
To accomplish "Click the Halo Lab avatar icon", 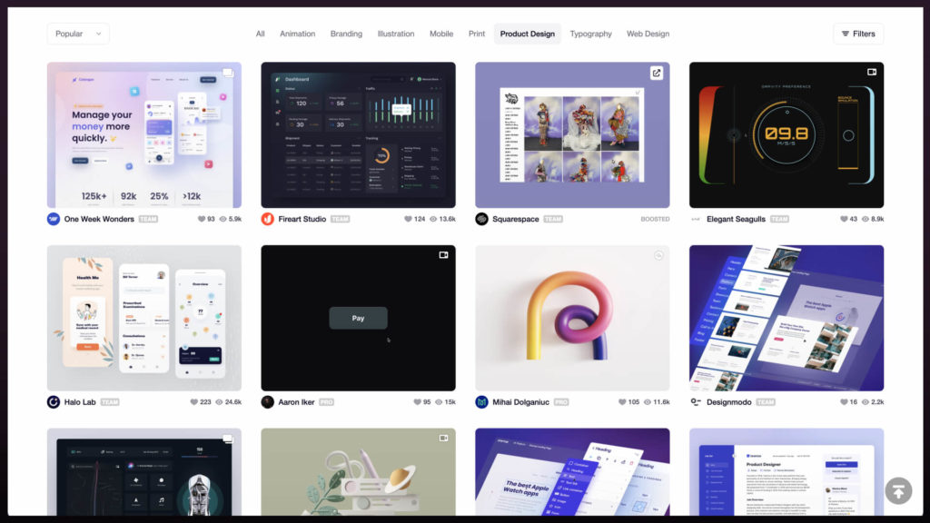I will tap(53, 401).
